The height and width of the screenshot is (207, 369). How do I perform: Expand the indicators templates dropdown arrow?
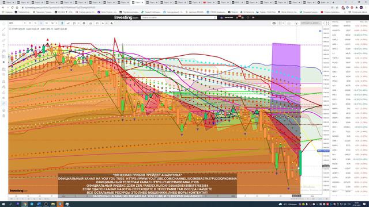point(79,23)
